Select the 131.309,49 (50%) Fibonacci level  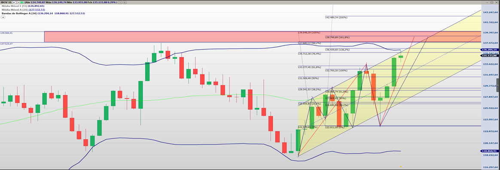tap(308, 78)
